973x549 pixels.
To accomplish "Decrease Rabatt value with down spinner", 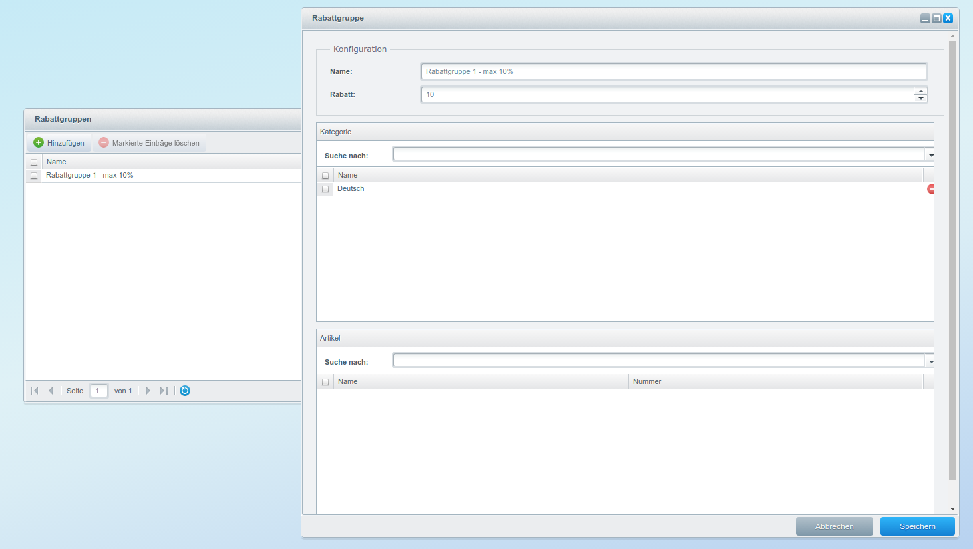I will 921,98.
